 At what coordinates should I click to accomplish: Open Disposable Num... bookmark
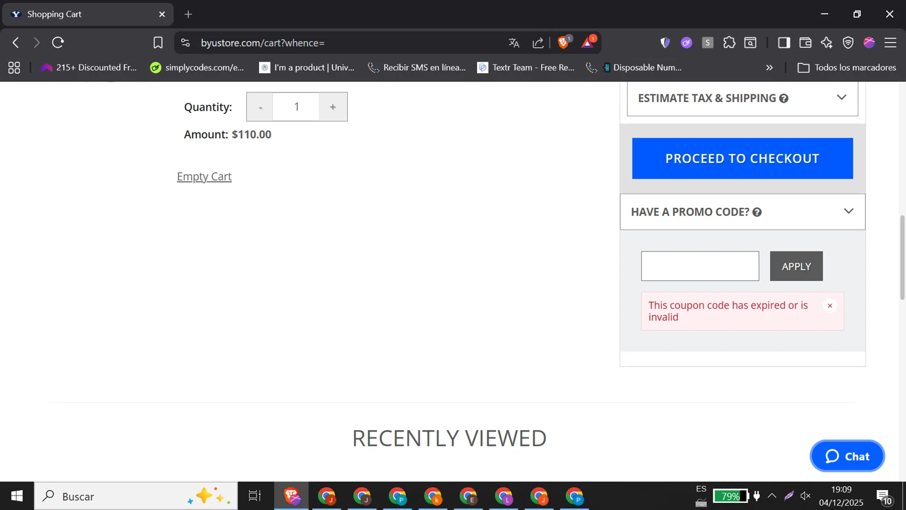[634, 68]
